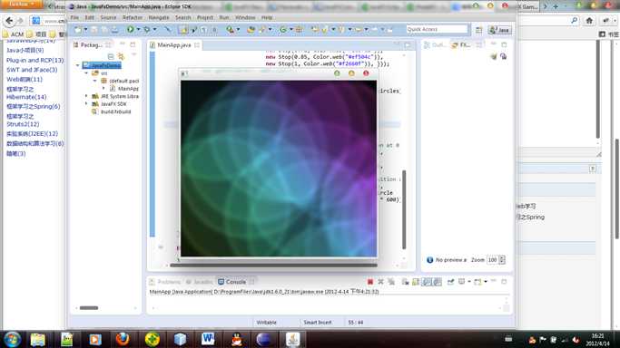The image size is (620, 348).
Task: Collapse the src folder node
Action: (x=86, y=73)
